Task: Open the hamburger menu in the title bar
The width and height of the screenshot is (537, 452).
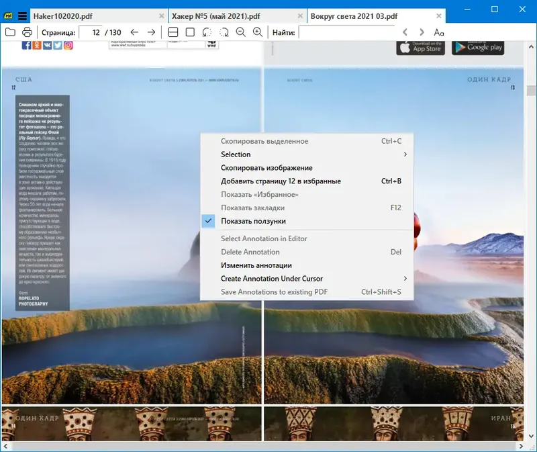Action: tap(22, 15)
